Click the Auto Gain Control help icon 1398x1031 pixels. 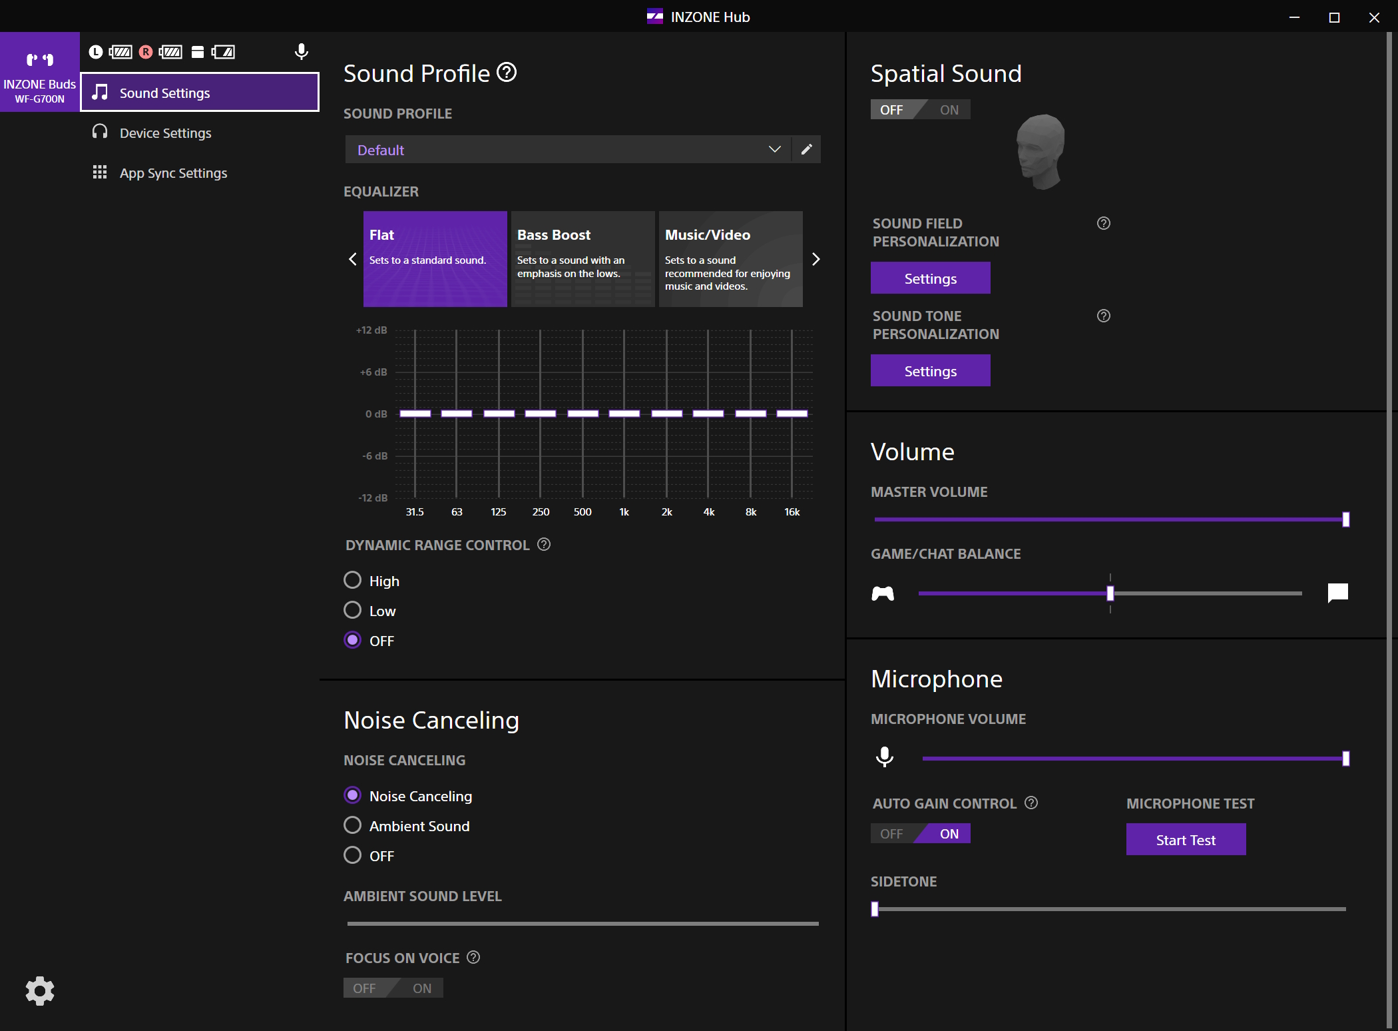tap(1031, 803)
